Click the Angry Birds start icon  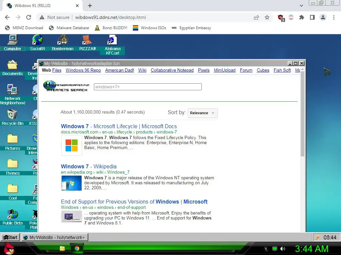[x=9, y=248]
